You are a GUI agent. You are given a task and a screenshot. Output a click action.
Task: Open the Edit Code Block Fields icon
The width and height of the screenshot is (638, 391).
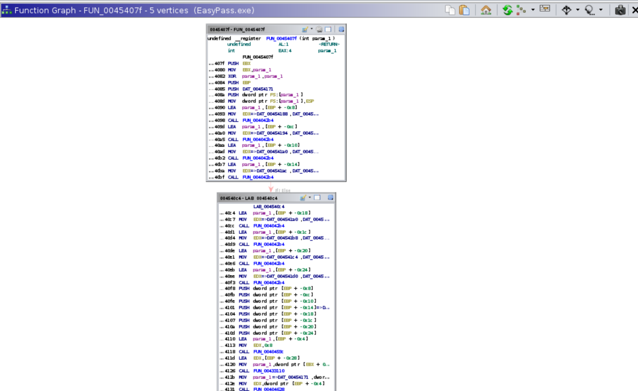545,9
